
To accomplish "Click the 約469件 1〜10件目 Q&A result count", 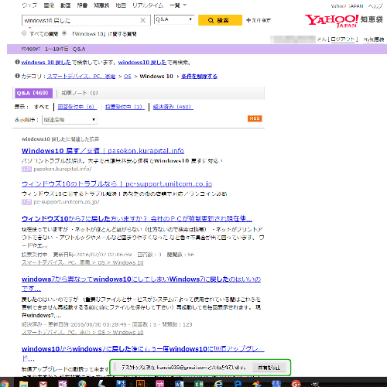I will 53,49.
